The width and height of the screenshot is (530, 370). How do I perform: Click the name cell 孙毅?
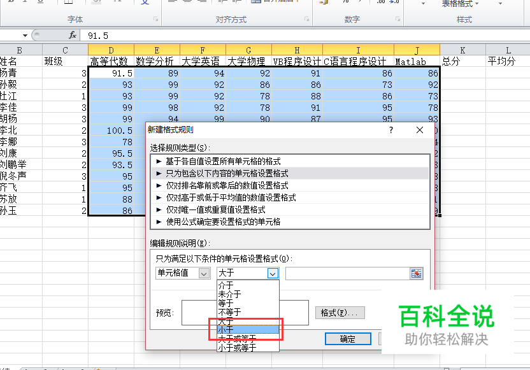(21, 85)
